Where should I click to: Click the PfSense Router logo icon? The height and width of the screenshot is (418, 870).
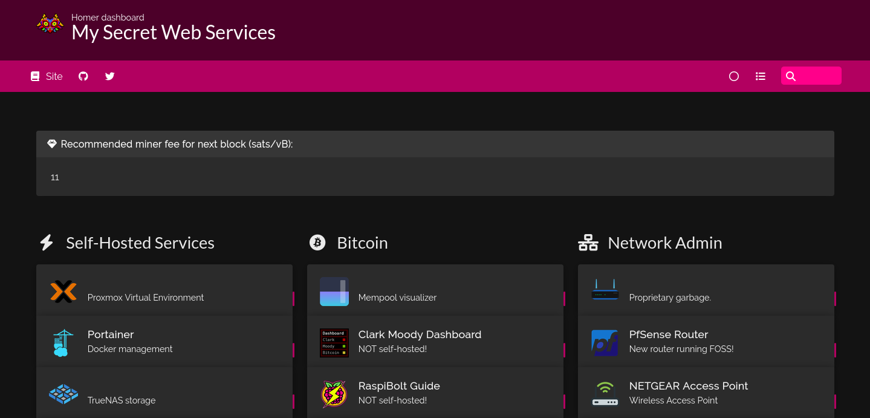[605, 342]
